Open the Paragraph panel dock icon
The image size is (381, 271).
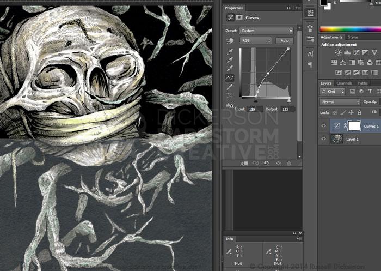(x=310, y=64)
